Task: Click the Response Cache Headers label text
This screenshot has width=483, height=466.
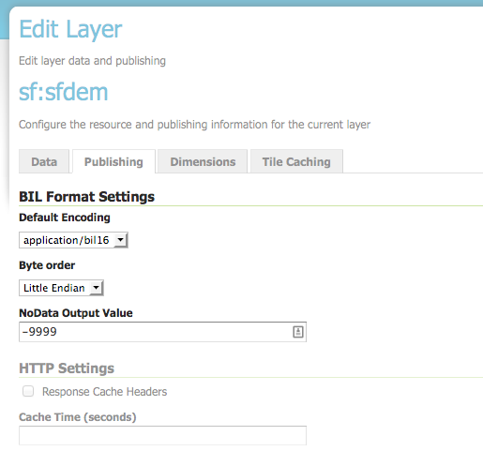Action: tap(105, 392)
